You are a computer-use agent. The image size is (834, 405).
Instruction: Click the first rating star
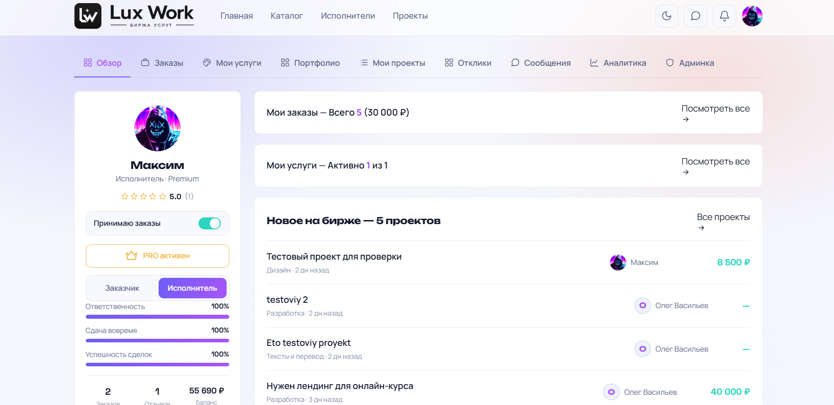click(124, 196)
